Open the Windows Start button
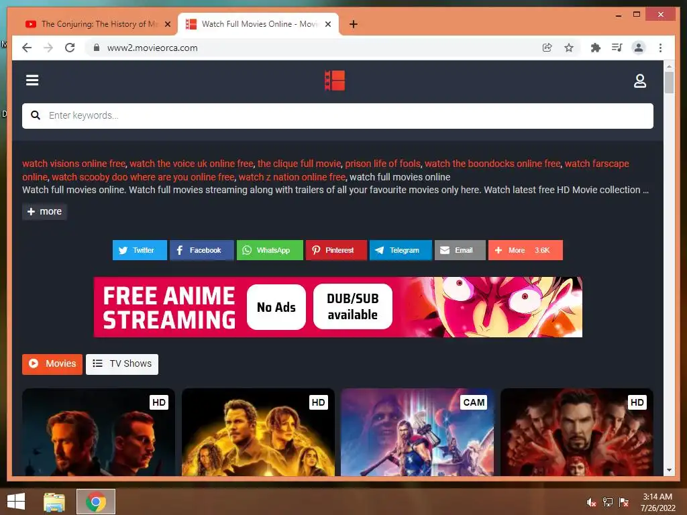Image resolution: width=687 pixels, height=515 pixels. click(16, 502)
